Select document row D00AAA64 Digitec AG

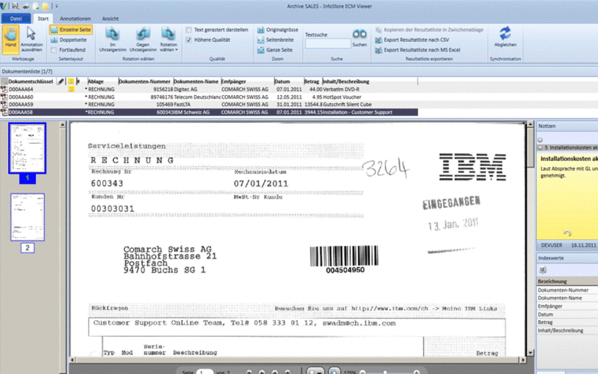pos(209,89)
